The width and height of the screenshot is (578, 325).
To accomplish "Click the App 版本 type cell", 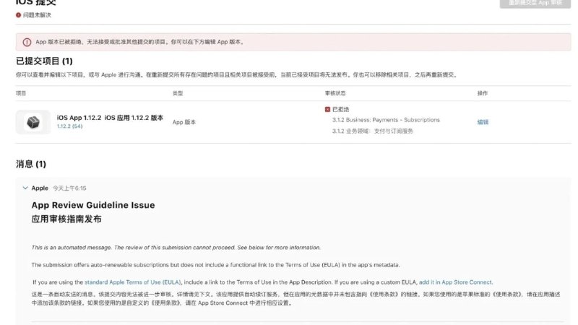I will click(184, 122).
